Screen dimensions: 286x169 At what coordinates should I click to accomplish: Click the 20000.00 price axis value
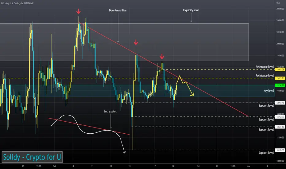coord(280,44)
